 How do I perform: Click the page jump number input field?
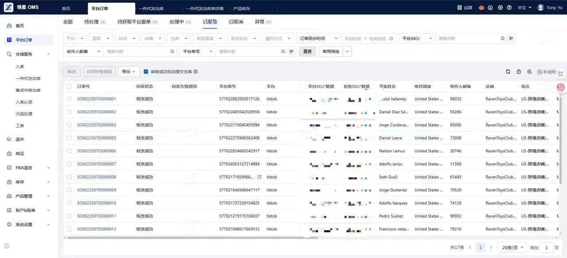coord(546,247)
